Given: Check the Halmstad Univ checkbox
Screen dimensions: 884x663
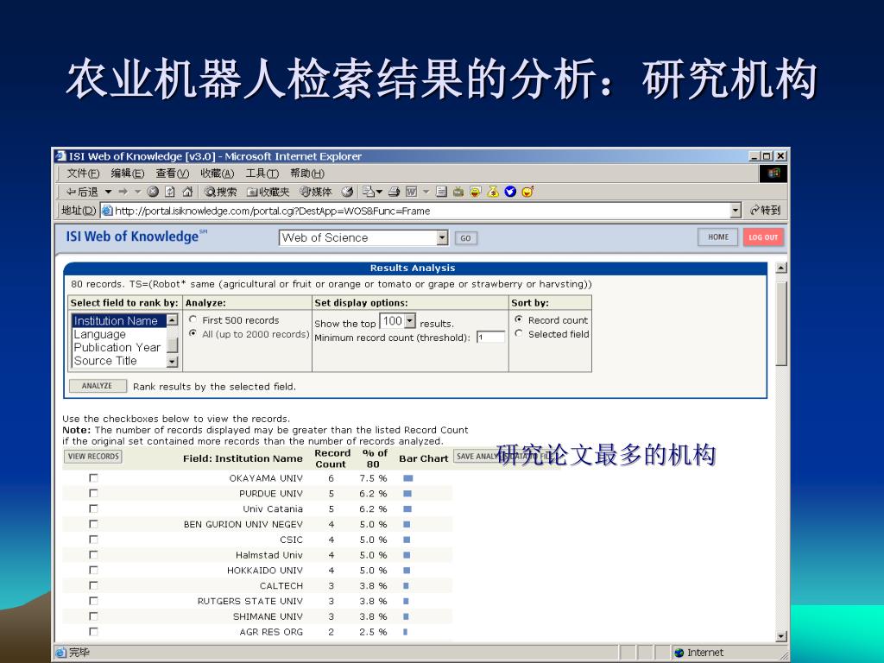Looking at the screenshot, I should point(93,555).
